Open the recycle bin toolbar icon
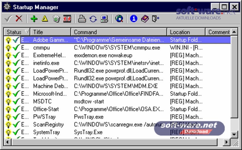The width and height of the screenshot is (242, 150). pos(56,19)
